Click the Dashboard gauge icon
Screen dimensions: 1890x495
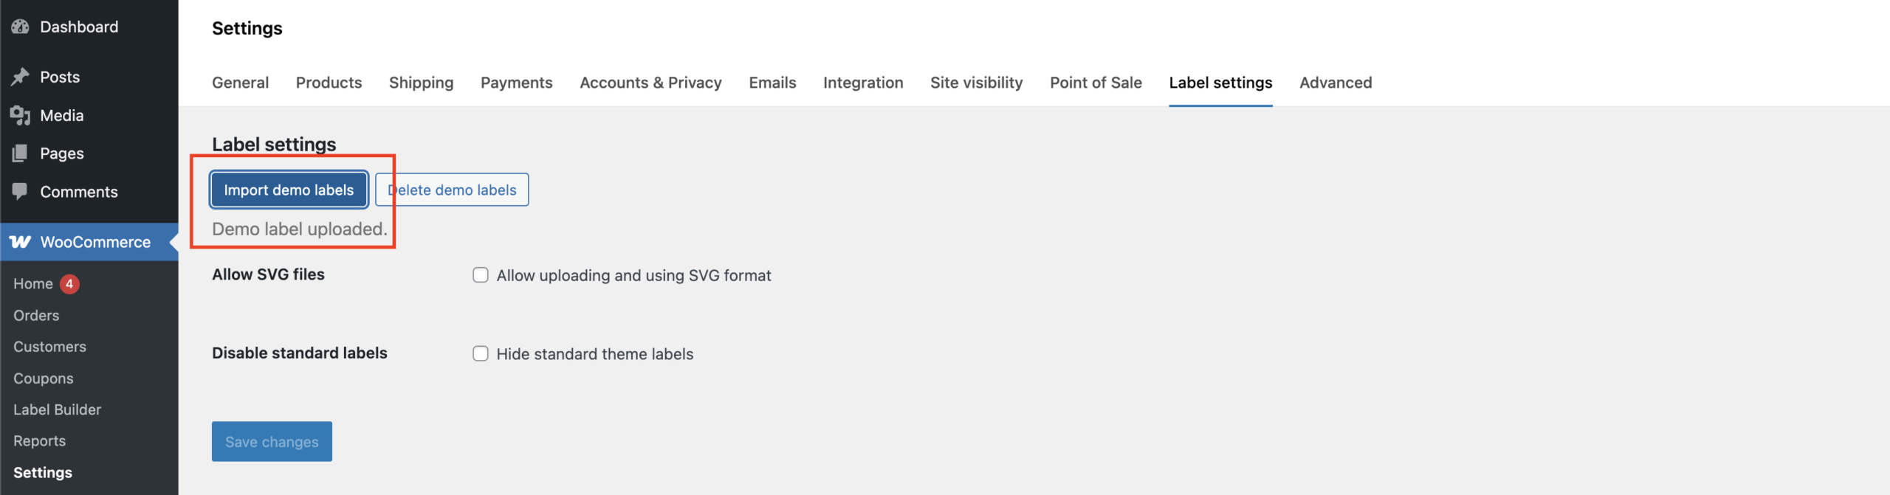click(20, 27)
